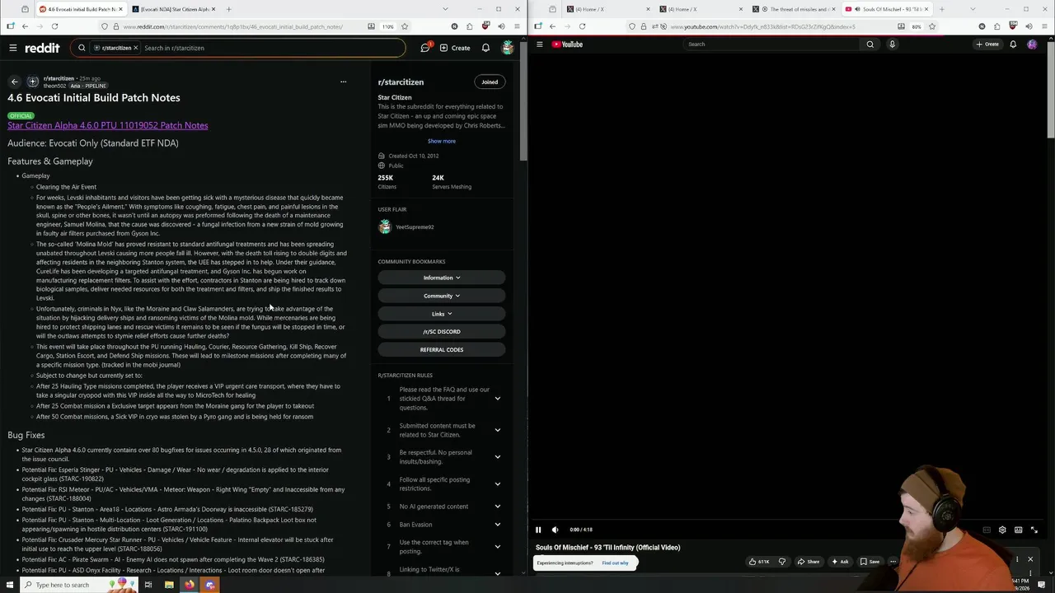Open the Reddit hamburger menu
The image size is (1055, 593).
click(13, 48)
